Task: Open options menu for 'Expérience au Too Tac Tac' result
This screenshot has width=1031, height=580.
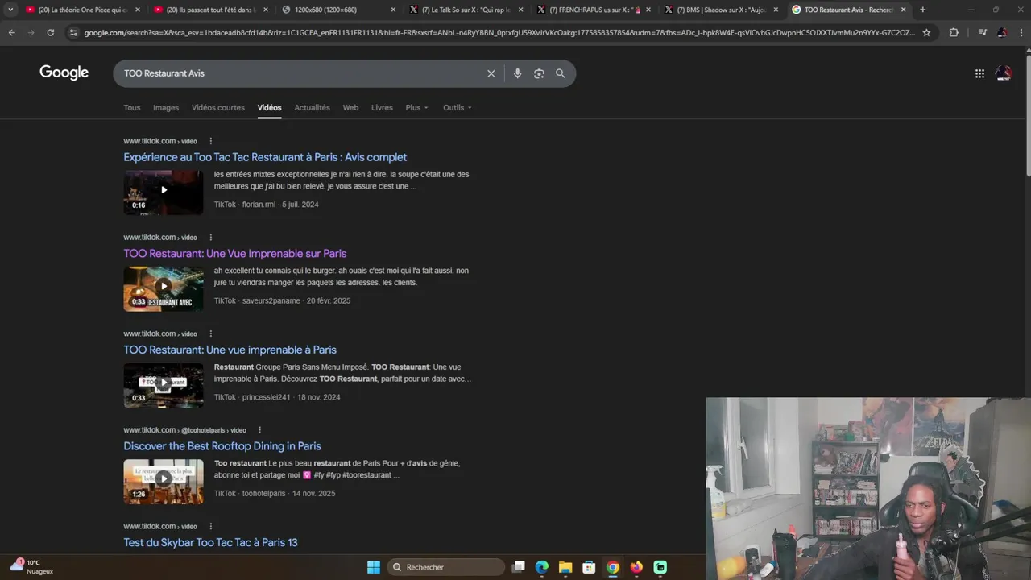Action: point(211,141)
